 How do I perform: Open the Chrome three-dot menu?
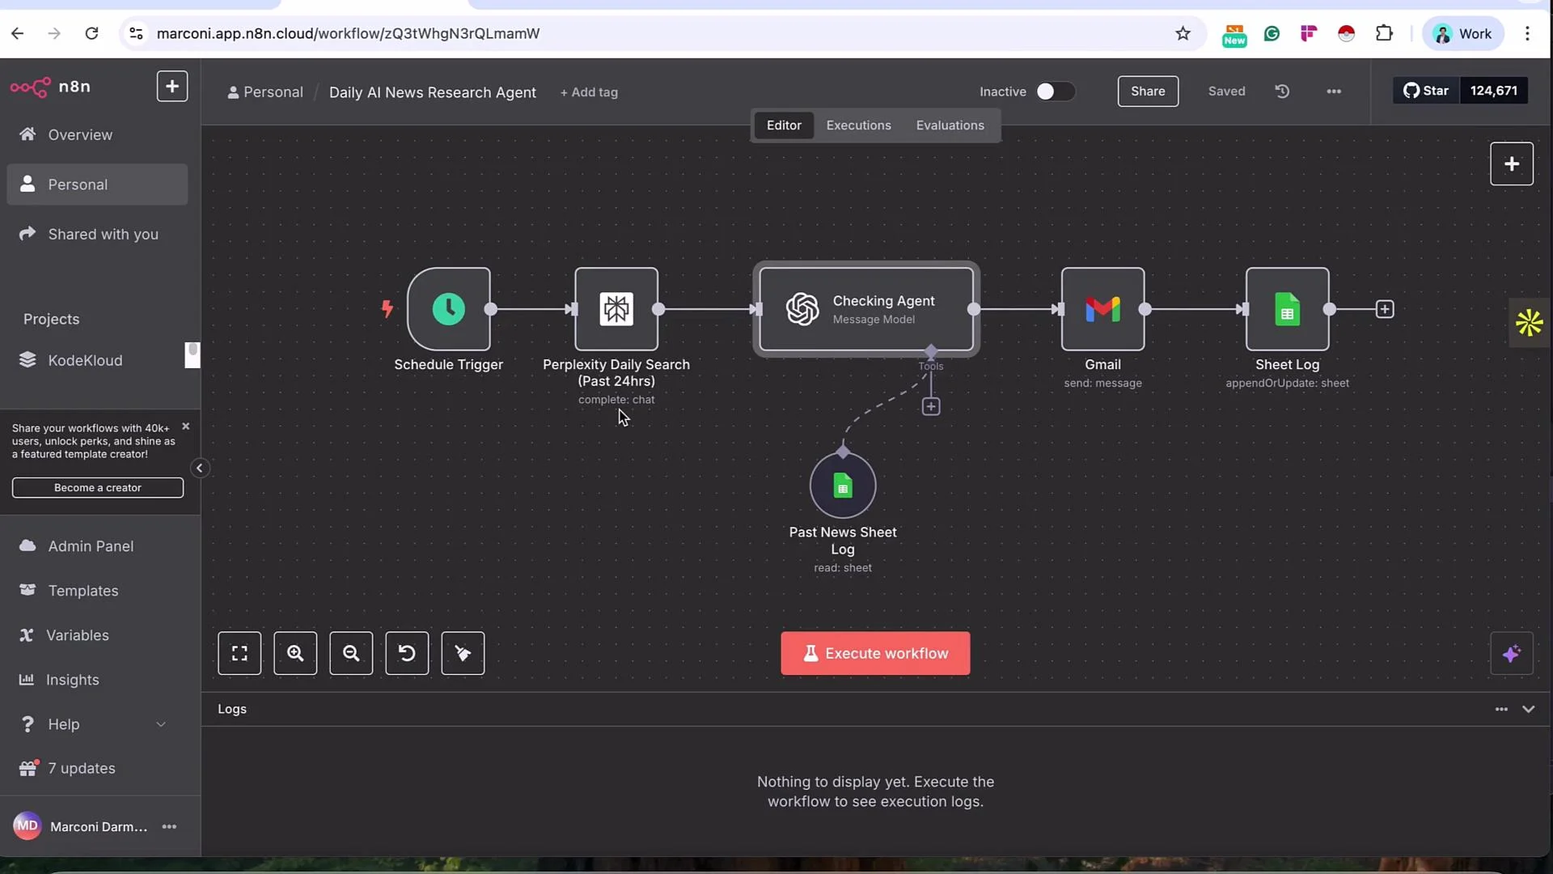pos(1527,33)
